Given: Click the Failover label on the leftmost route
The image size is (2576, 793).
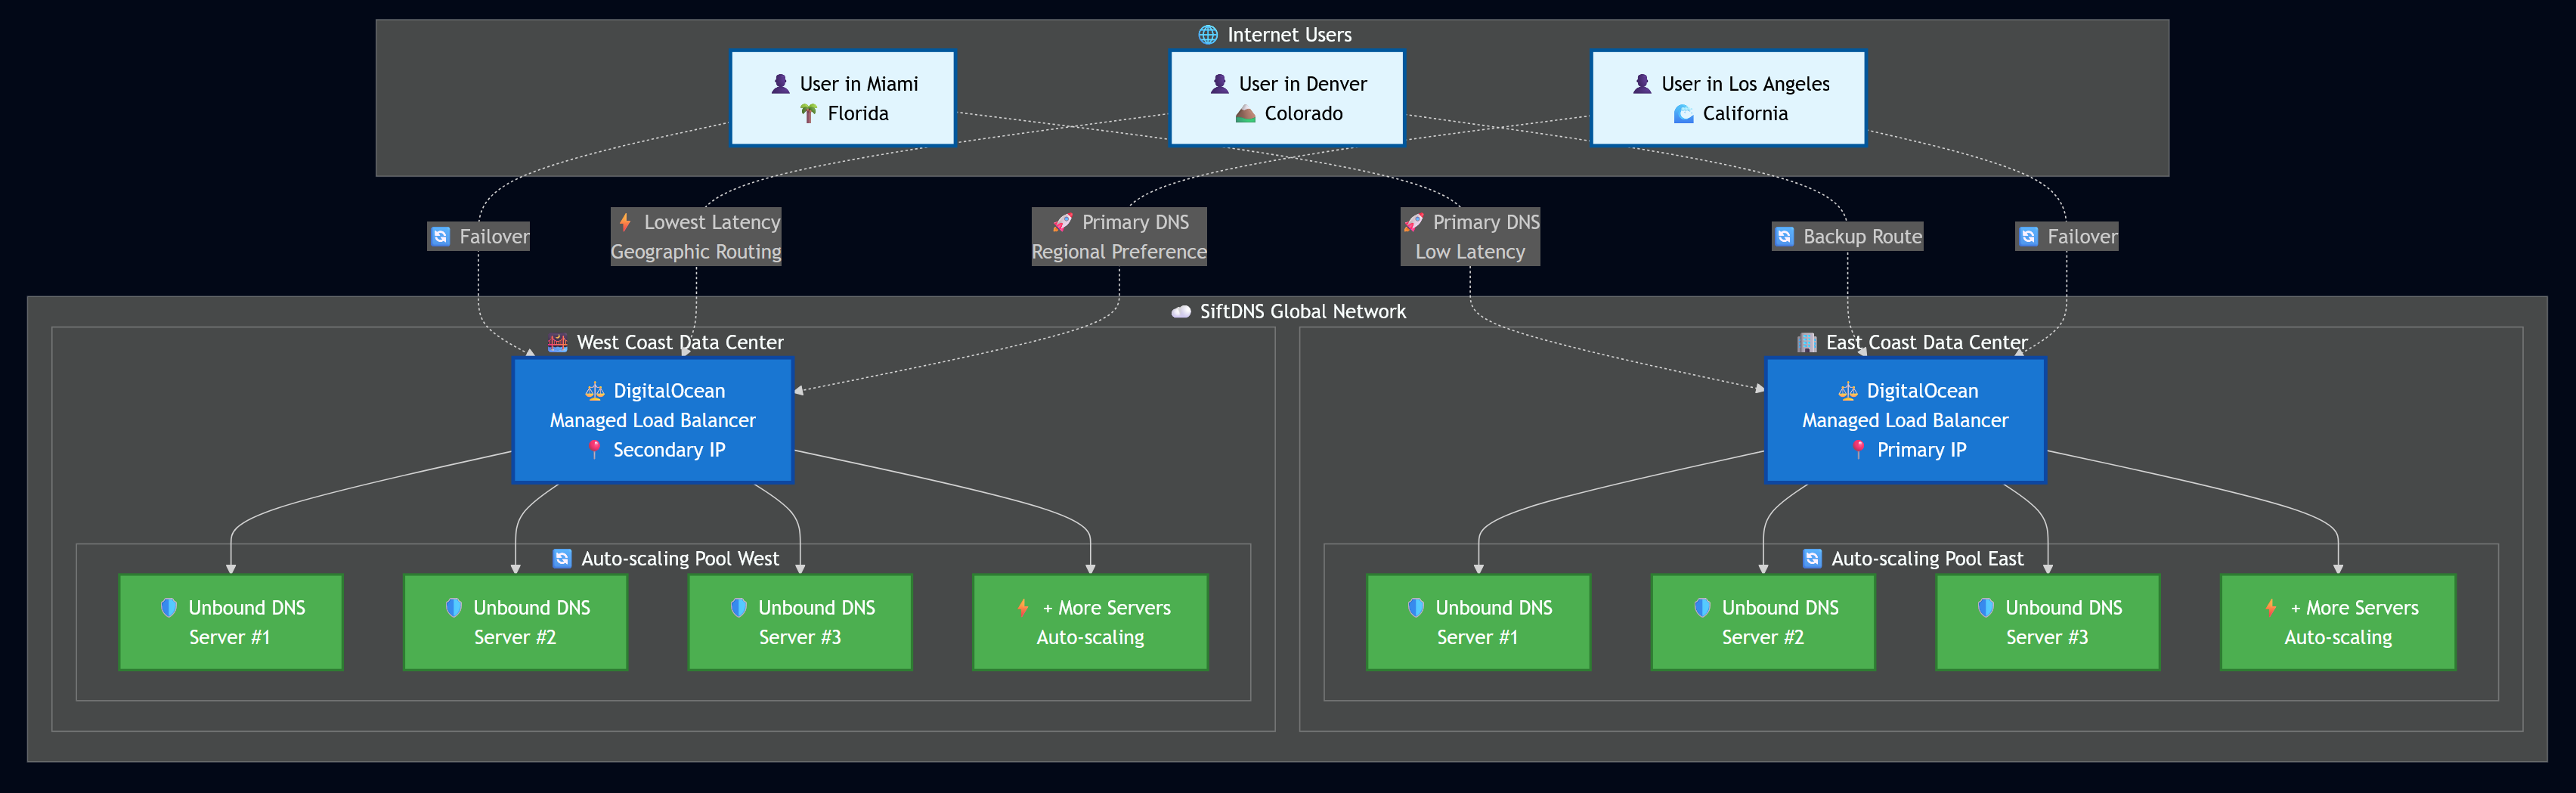Looking at the screenshot, I should point(479,236).
